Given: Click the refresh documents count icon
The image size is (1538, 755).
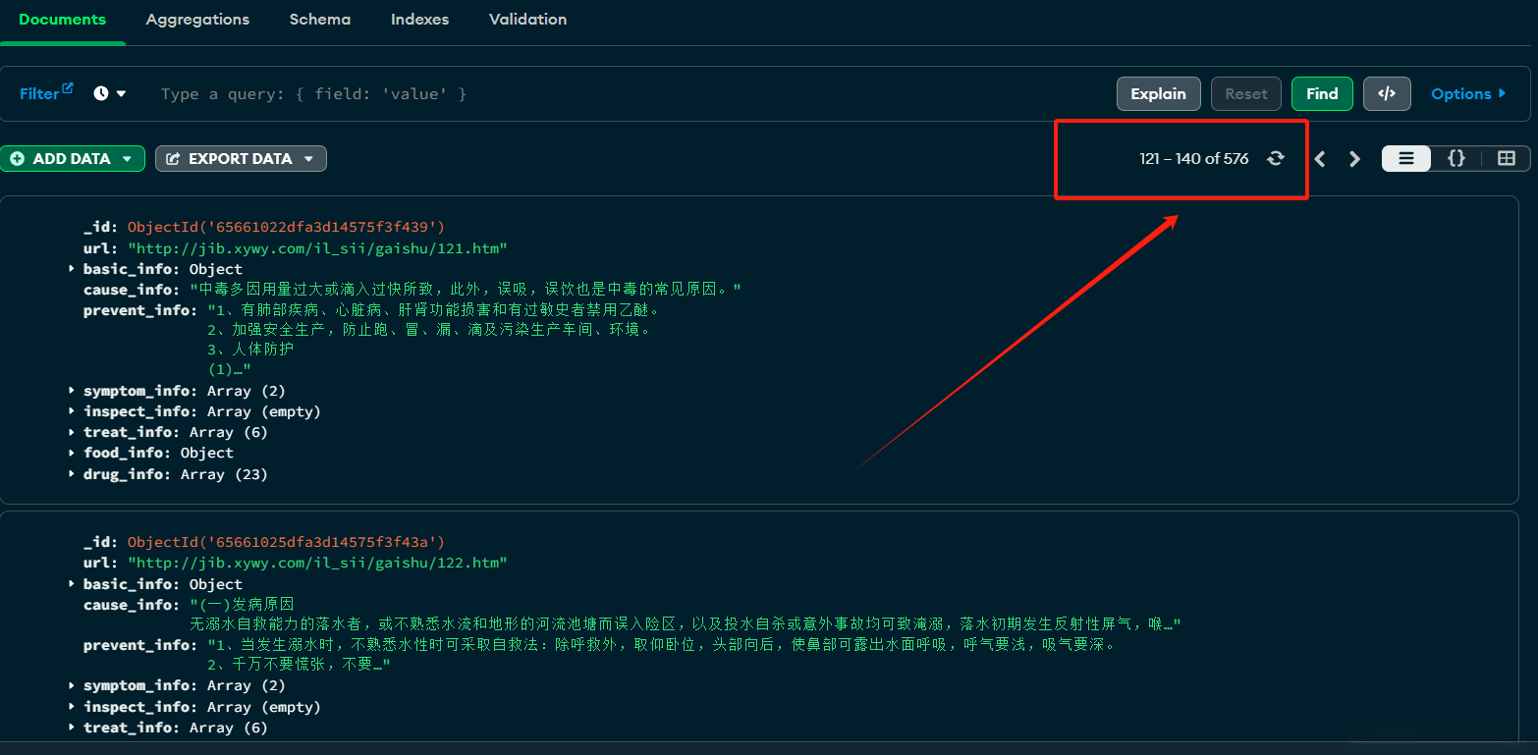Looking at the screenshot, I should tap(1275, 158).
